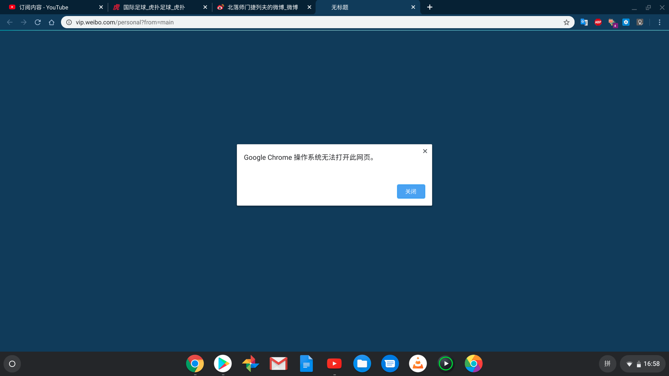Image resolution: width=669 pixels, height=376 pixels.
Task: Close the 微博 tab
Action: pos(309,7)
